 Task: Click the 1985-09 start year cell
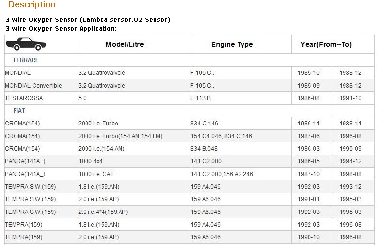[x=309, y=86]
